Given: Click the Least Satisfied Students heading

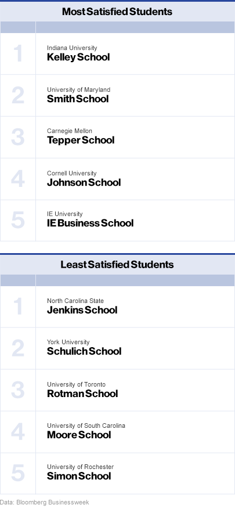Looking at the screenshot, I should point(117,265).
